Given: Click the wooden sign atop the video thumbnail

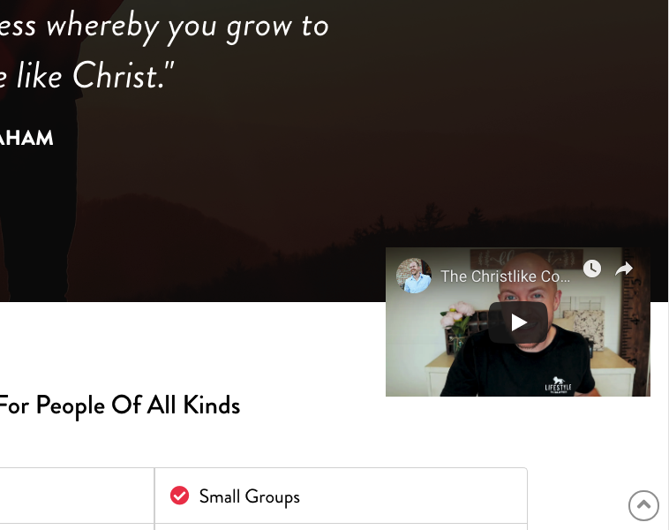Looking at the screenshot, I should (x=527, y=259).
